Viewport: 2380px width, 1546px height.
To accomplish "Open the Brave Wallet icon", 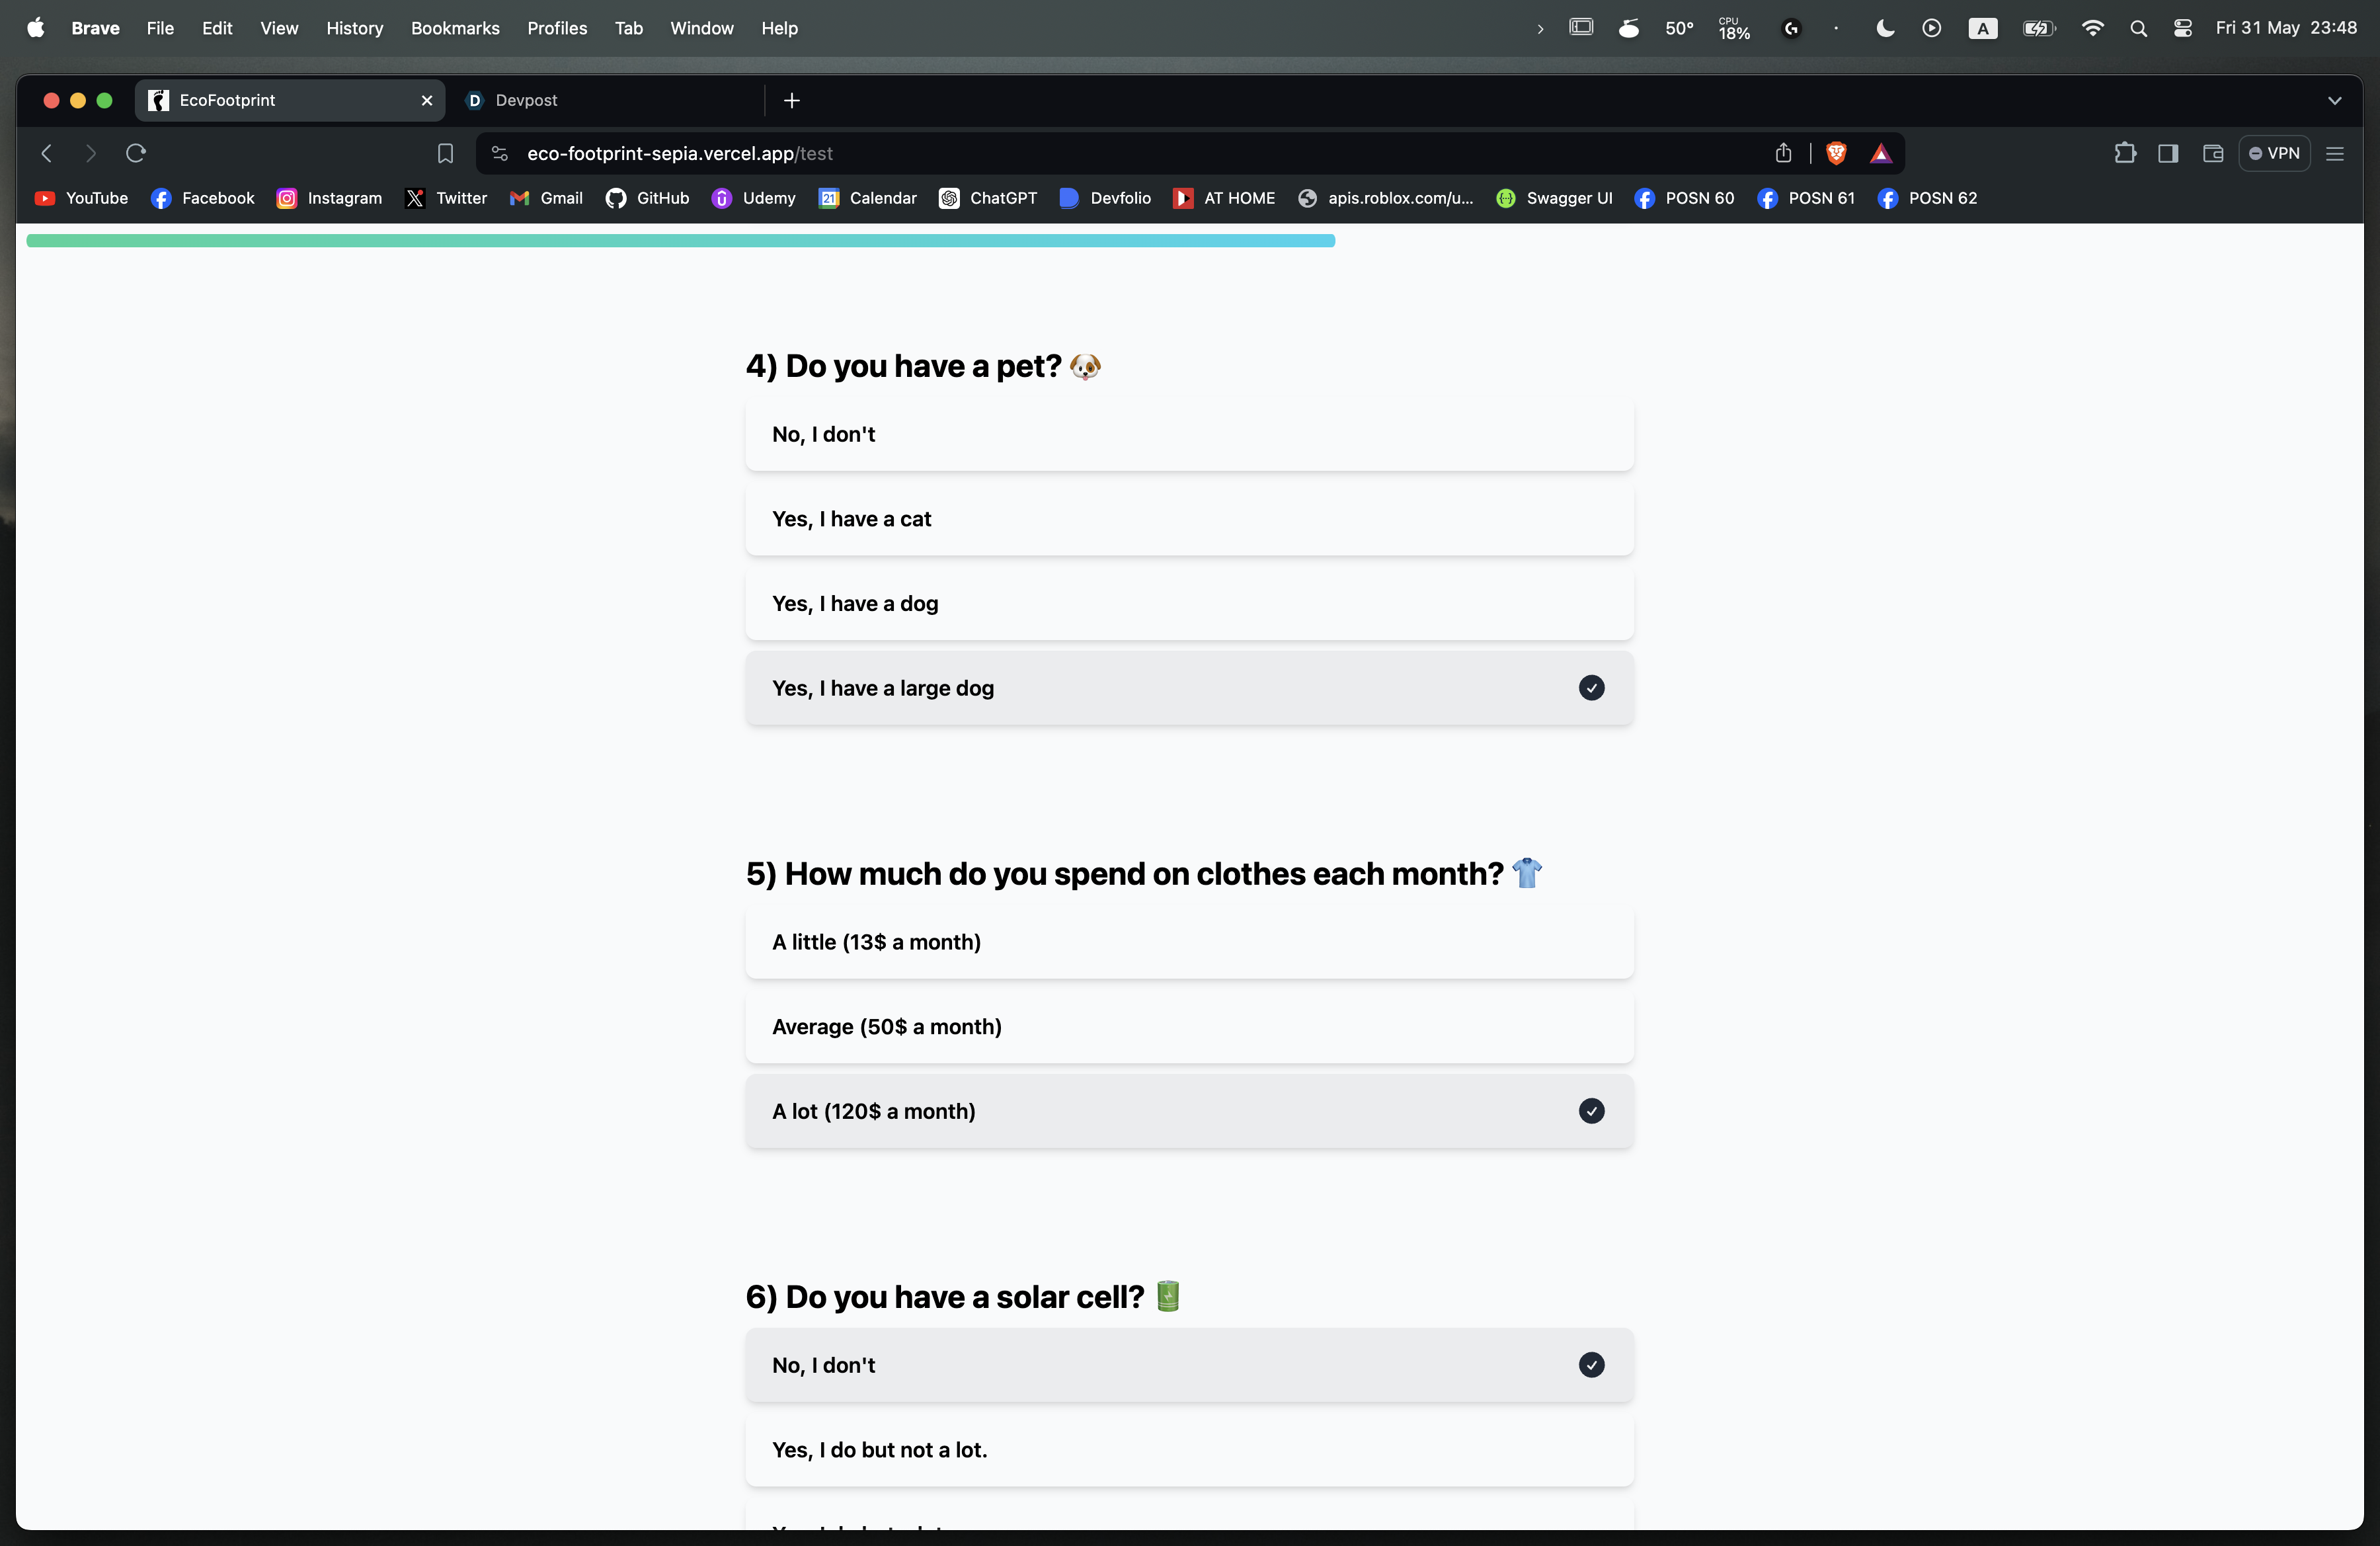I will point(2212,153).
